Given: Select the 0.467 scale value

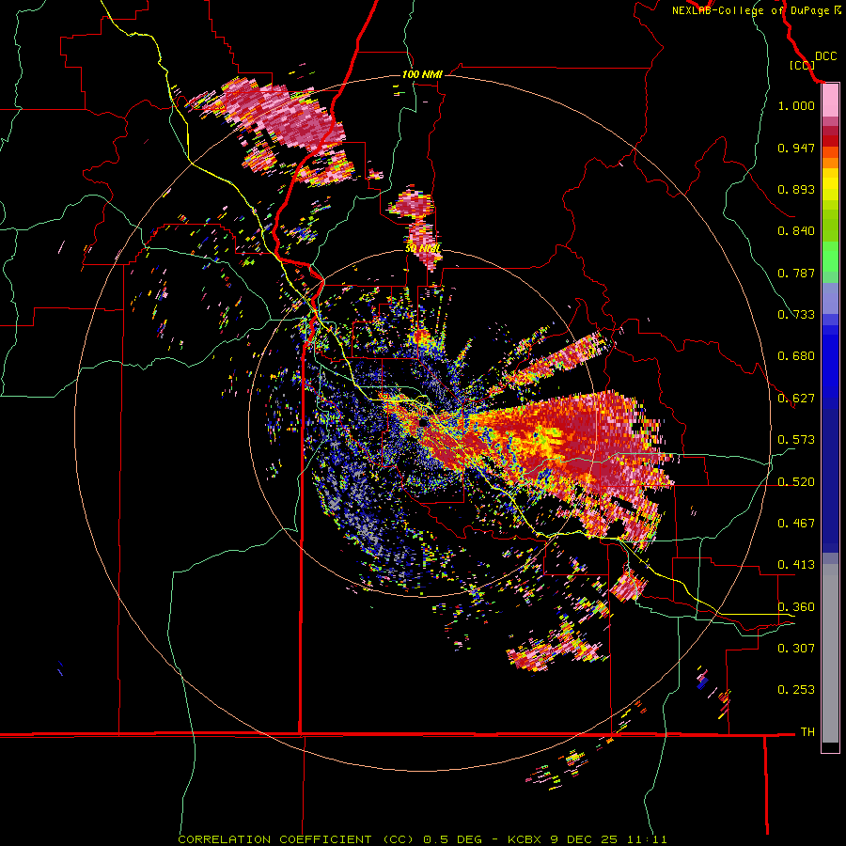Looking at the screenshot, I should pos(796,524).
